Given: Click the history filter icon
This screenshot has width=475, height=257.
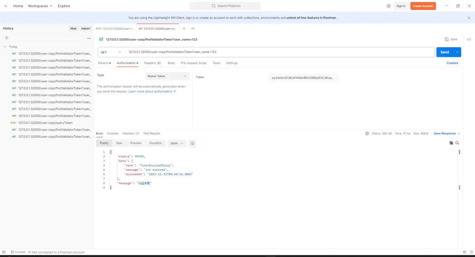Looking at the screenshot, I should pyautogui.click(x=6, y=38).
